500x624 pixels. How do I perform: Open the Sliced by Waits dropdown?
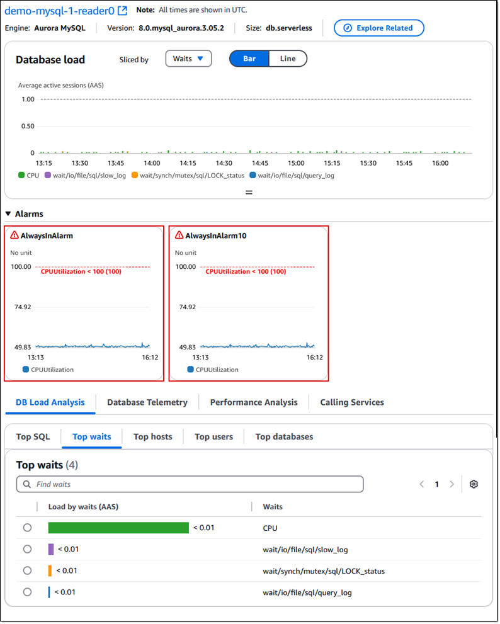(x=188, y=59)
